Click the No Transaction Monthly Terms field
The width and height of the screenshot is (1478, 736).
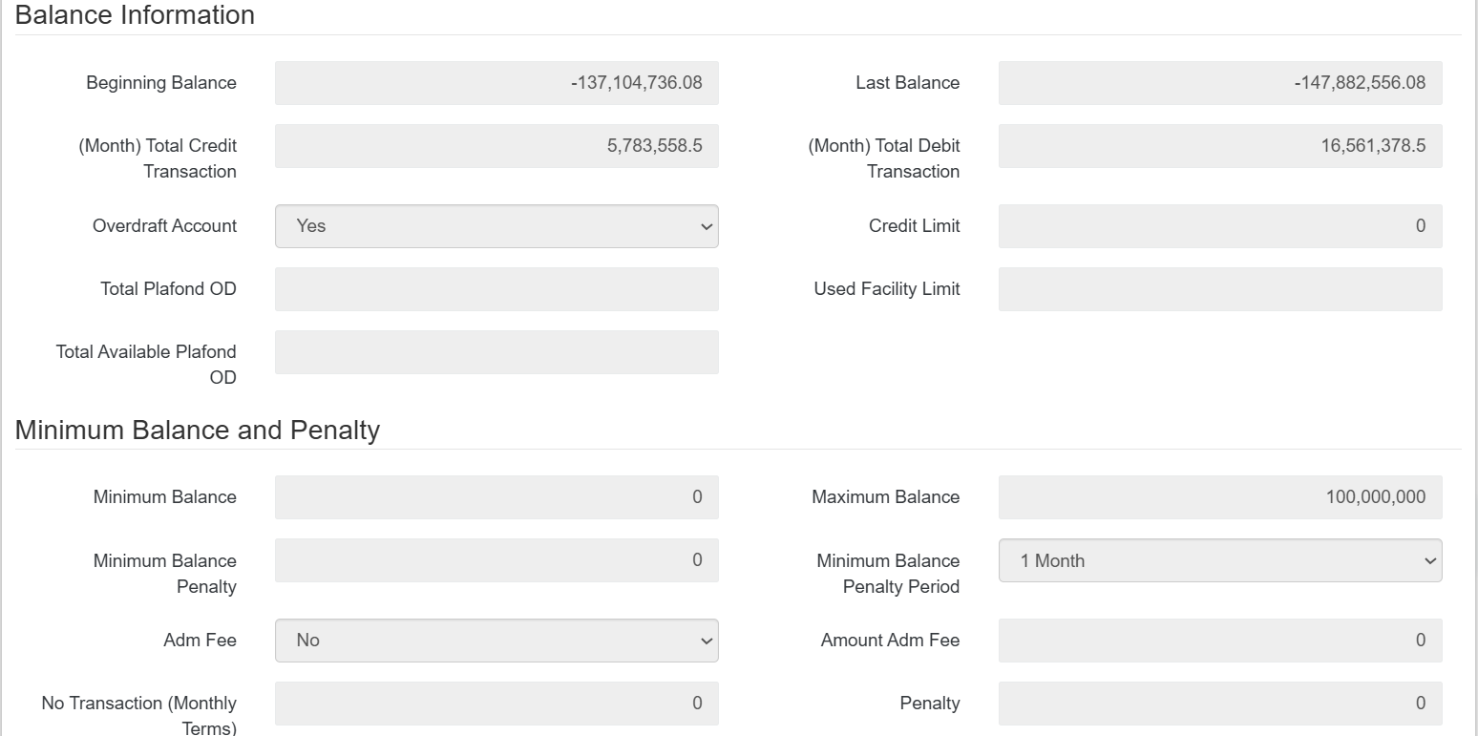(496, 704)
